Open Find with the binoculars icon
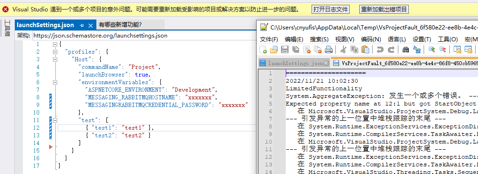Screen dimensions: 478x174 (405, 49)
